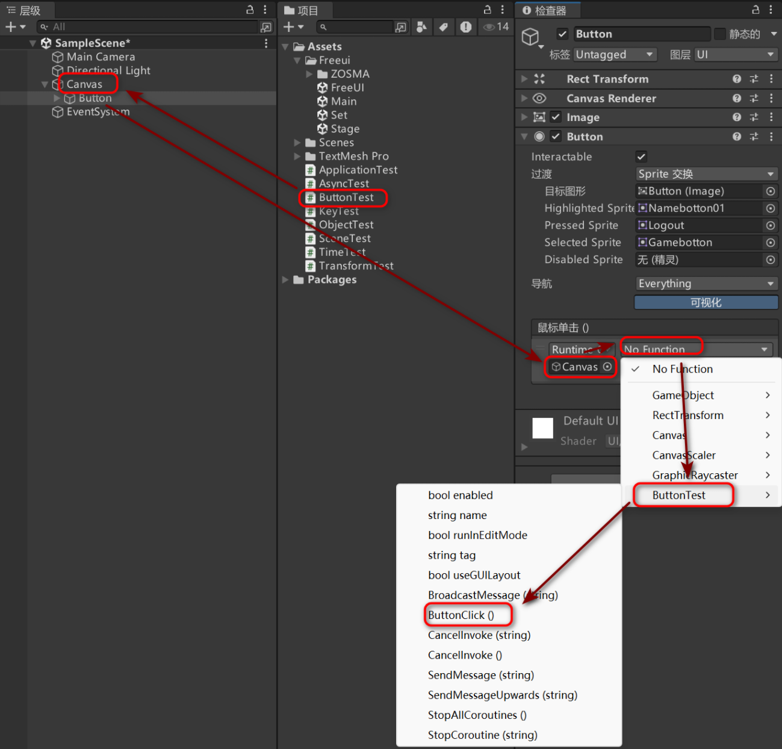The height and width of the screenshot is (749, 782).
Task: Open the No Function dropdown
Action: (696, 349)
